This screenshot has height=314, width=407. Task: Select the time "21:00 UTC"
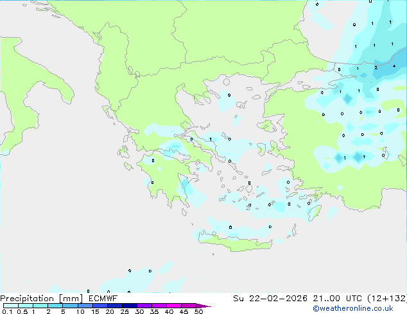(x=338, y=299)
